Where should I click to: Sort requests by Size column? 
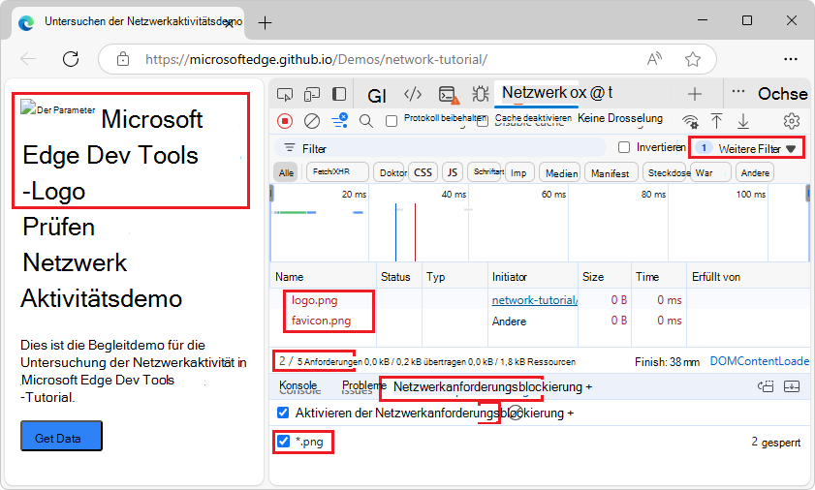tap(605, 276)
